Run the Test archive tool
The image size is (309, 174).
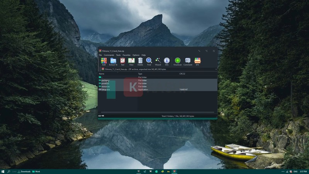(x=122, y=61)
